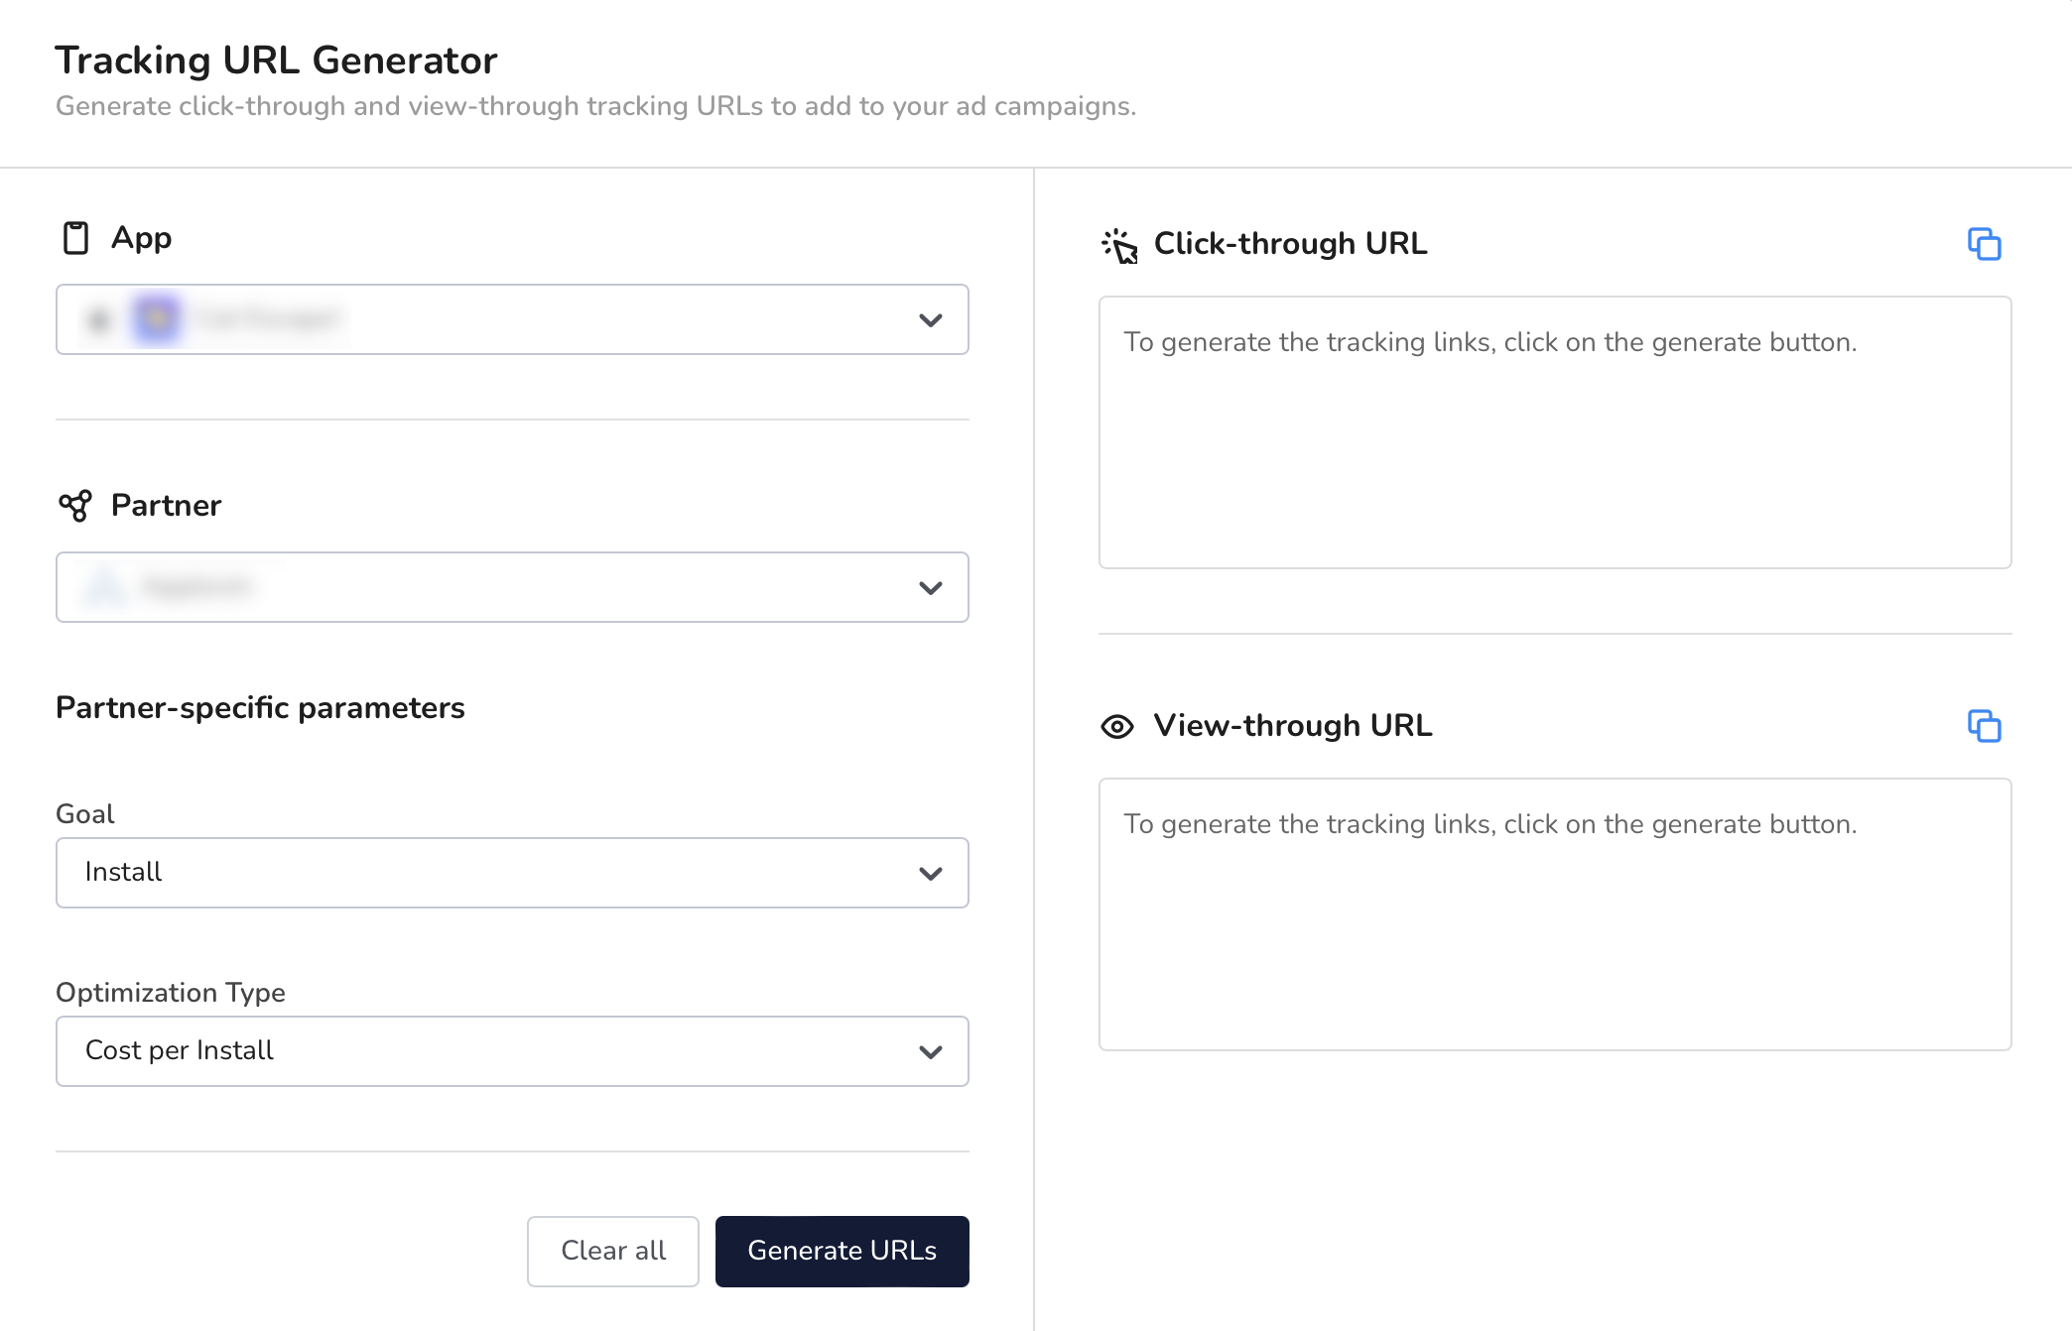Select the Install goal option
The width and height of the screenshot is (2072, 1331).
[512, 871]
